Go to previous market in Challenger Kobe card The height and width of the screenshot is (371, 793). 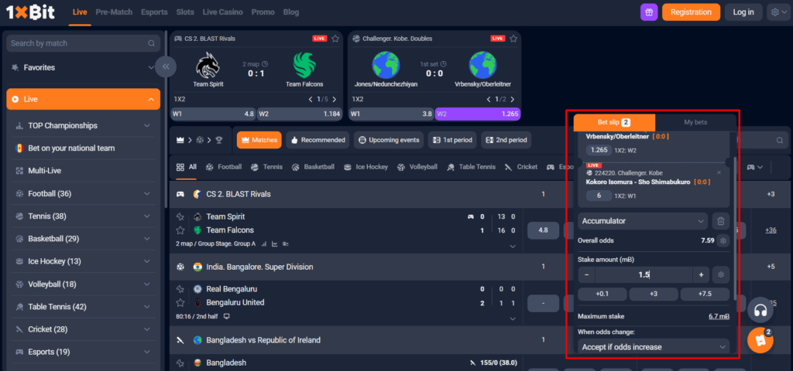tap(489, 100)
